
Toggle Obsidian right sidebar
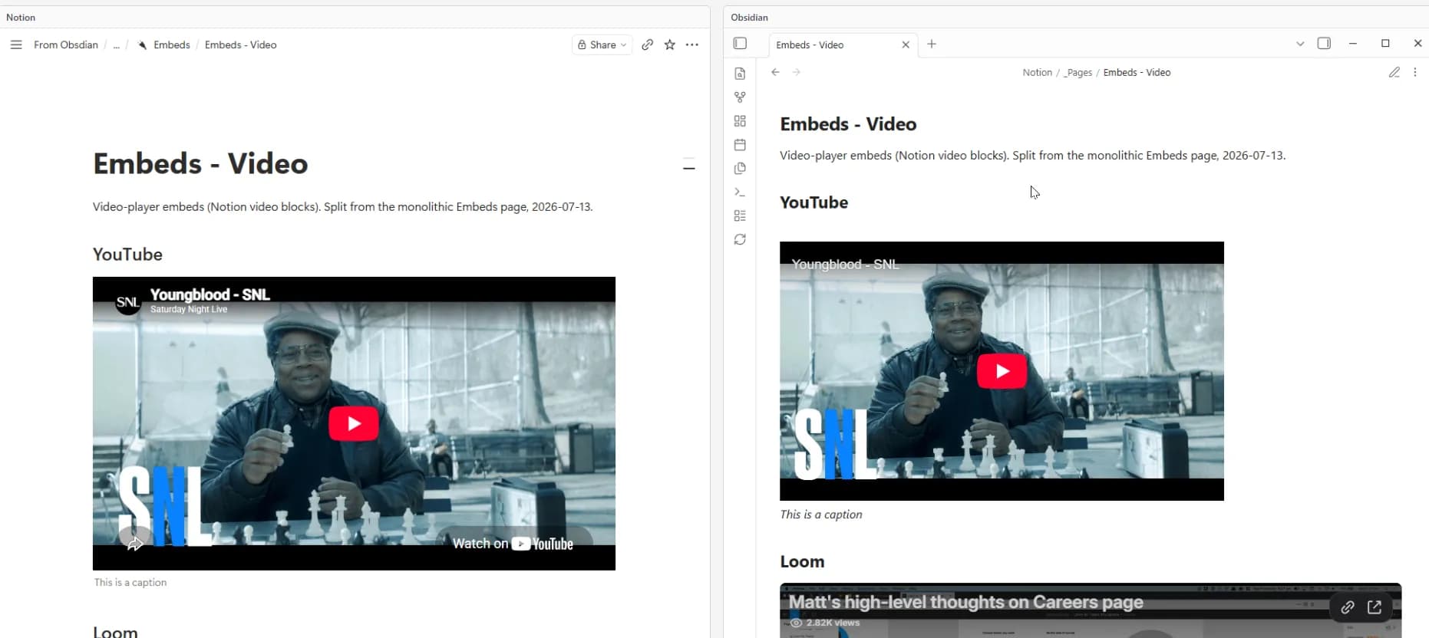[1324, 43]
